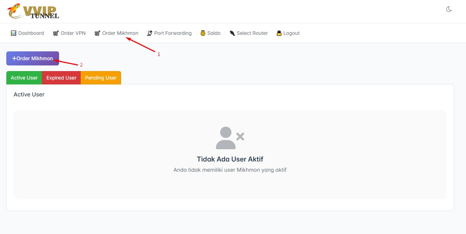Switch to the Expired User tab
466x234 pixels.
pos(61,78)
